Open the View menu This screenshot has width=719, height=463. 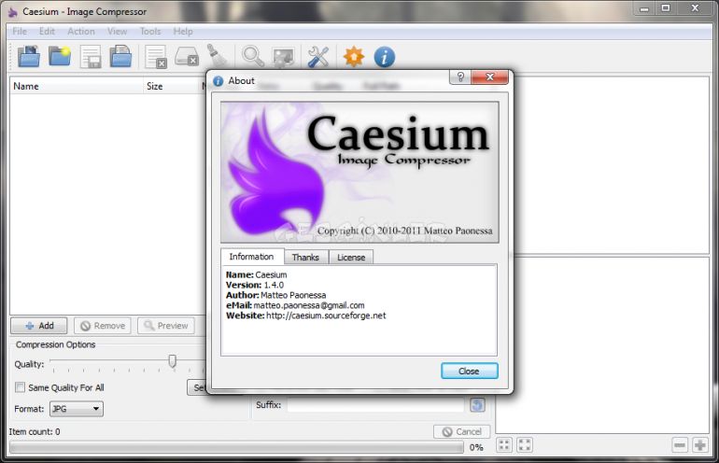(118, 31)
